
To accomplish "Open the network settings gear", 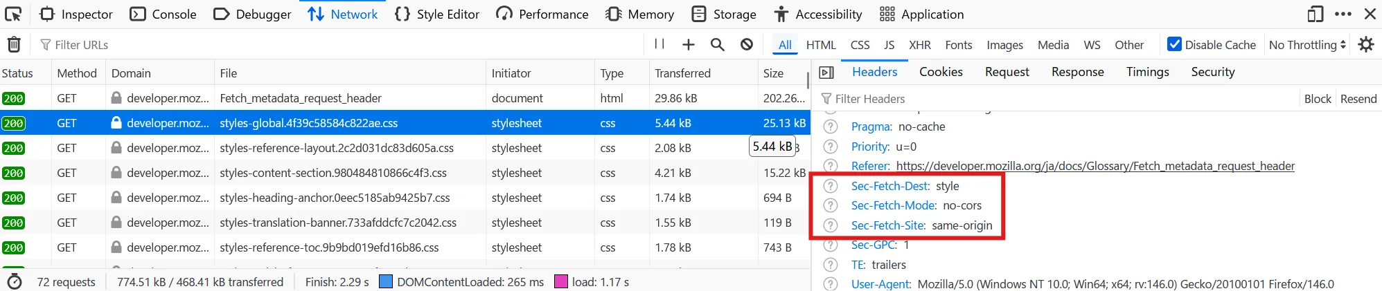I will (1366, 45).
